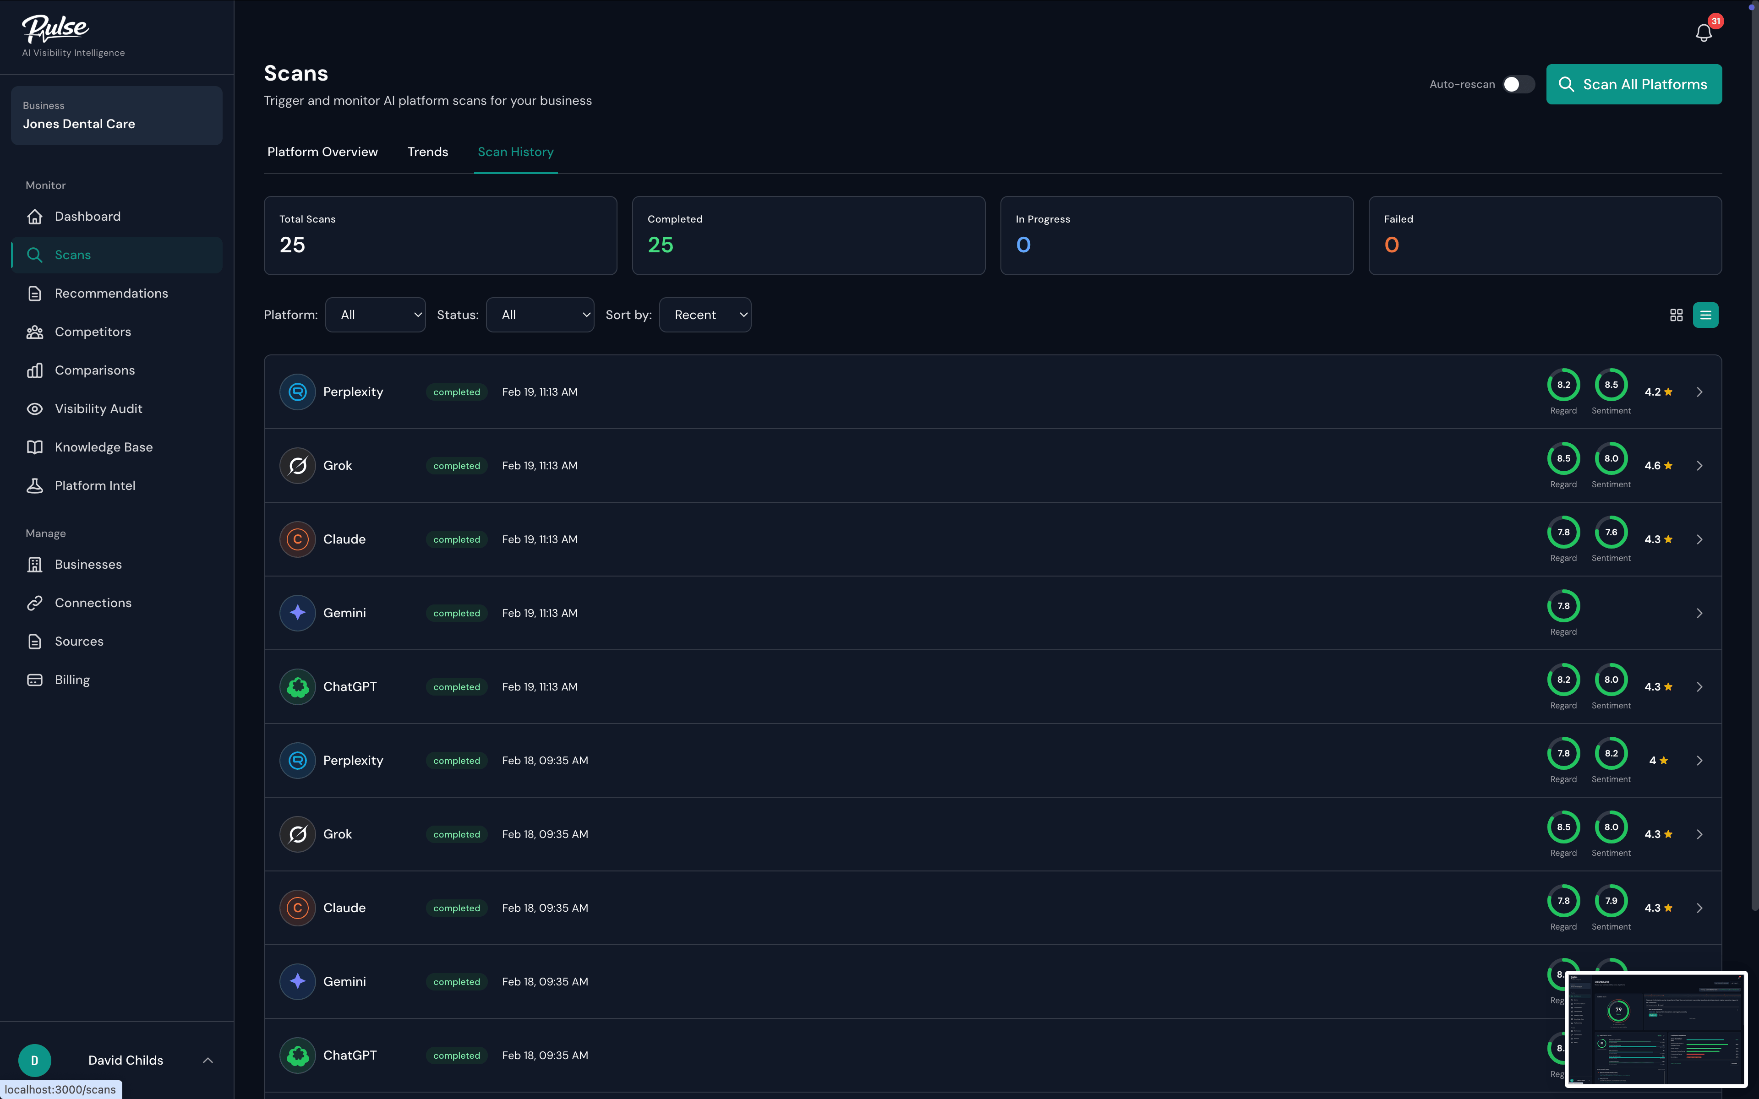Viewport: 1759px width, 1099px height.
Task: Open the notifications bell
Action: pyautogui.click(x=1704, y=32)
